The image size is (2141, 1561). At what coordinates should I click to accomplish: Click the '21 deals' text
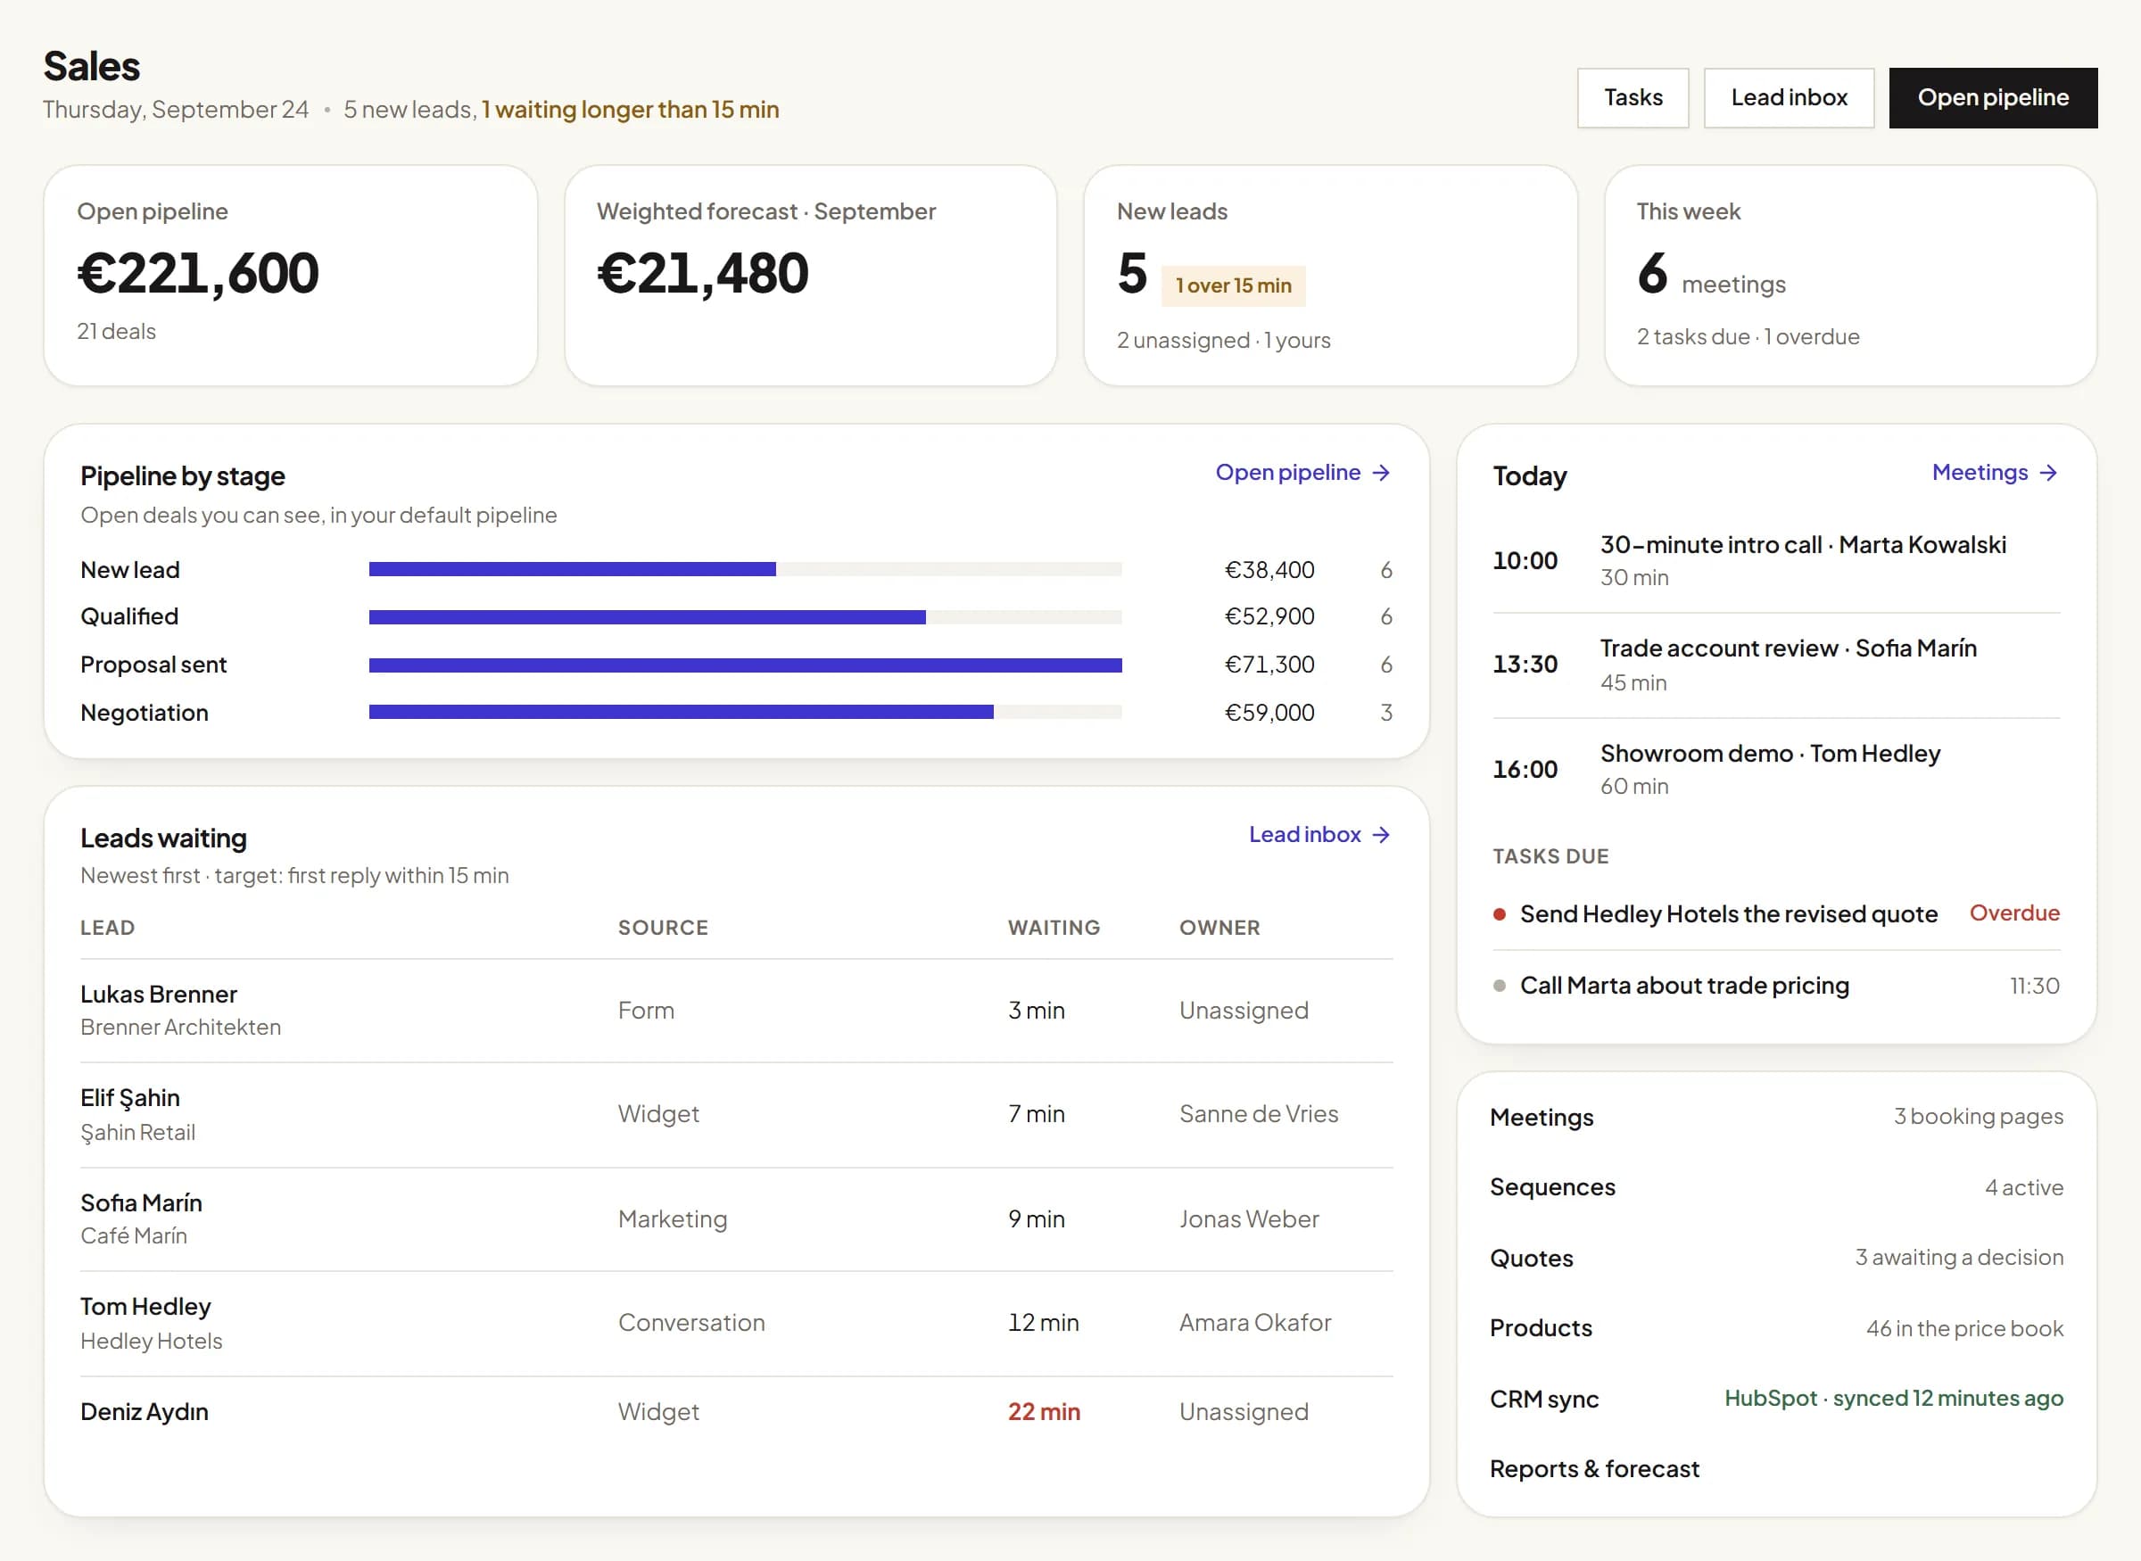[116, 331]
